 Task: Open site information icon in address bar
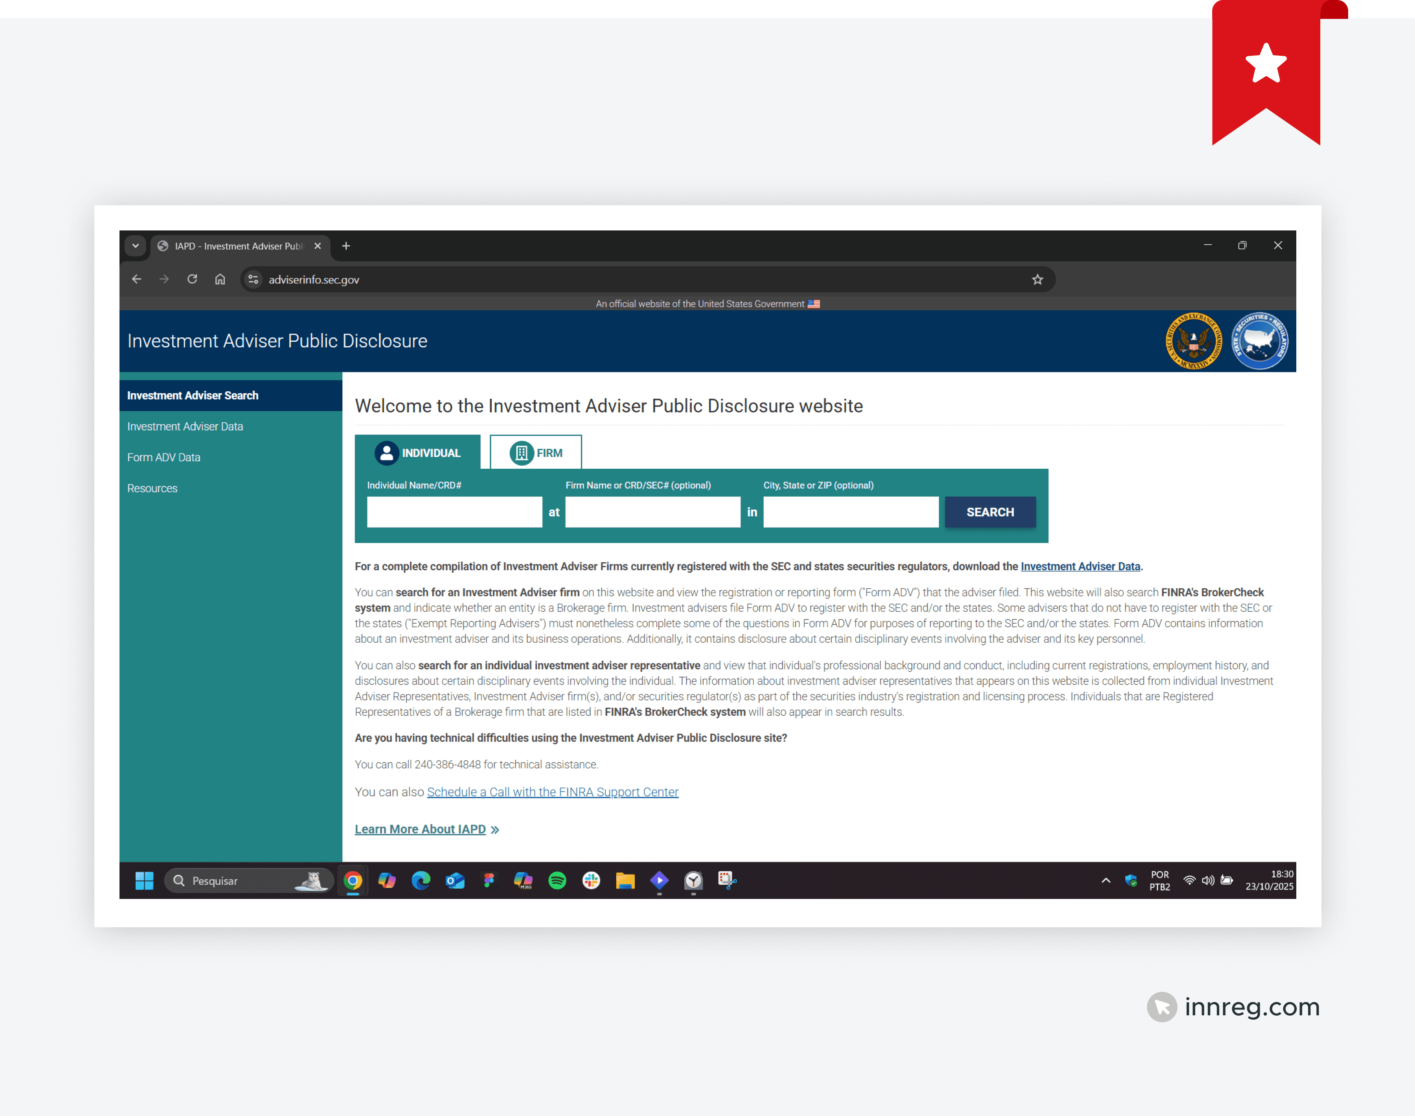[254, 279]
